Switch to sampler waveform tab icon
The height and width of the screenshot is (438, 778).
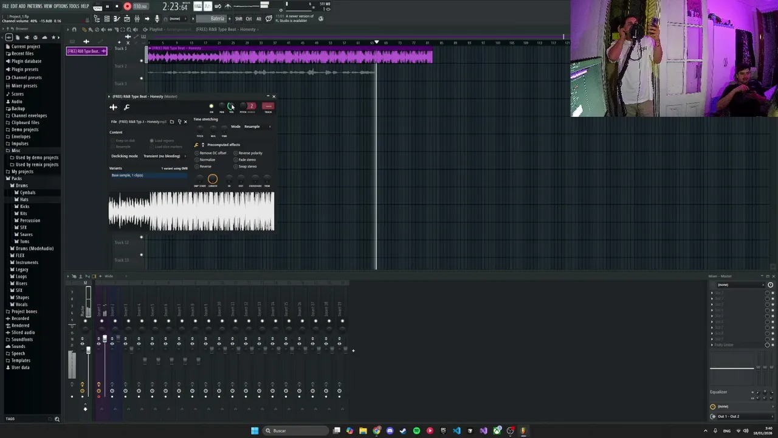tap(113, 107)
